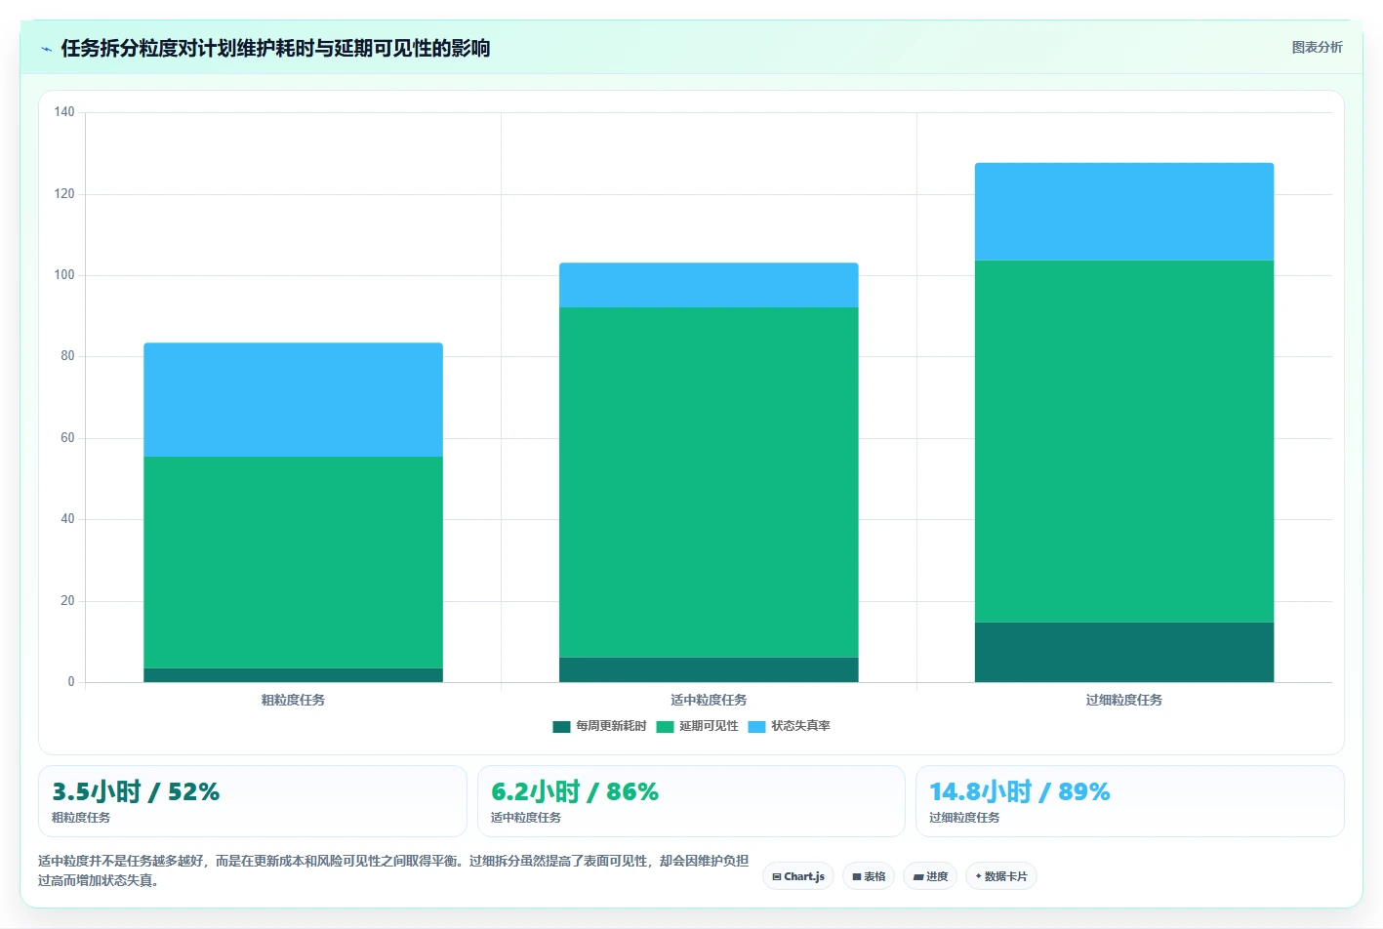Click the chart icon beside the title
1383x929 pixels.
pos(46,48)
